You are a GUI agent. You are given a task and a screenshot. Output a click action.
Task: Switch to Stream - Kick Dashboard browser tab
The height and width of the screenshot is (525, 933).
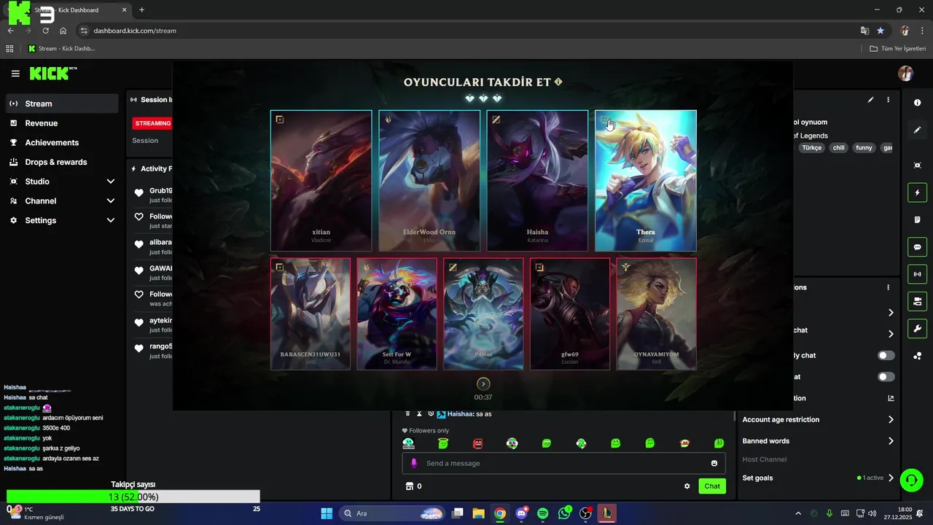tap(69, 10)
